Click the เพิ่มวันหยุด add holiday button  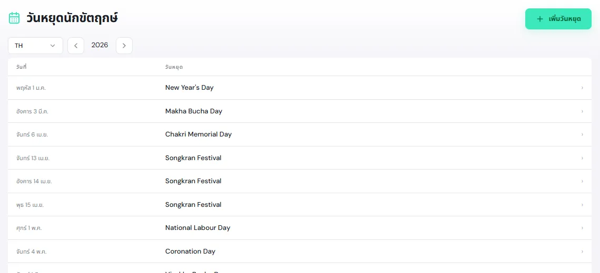pos(558,19)
